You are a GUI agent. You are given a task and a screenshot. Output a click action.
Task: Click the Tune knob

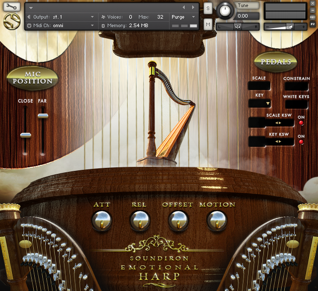pyautogui.click(x=225, y=11)
